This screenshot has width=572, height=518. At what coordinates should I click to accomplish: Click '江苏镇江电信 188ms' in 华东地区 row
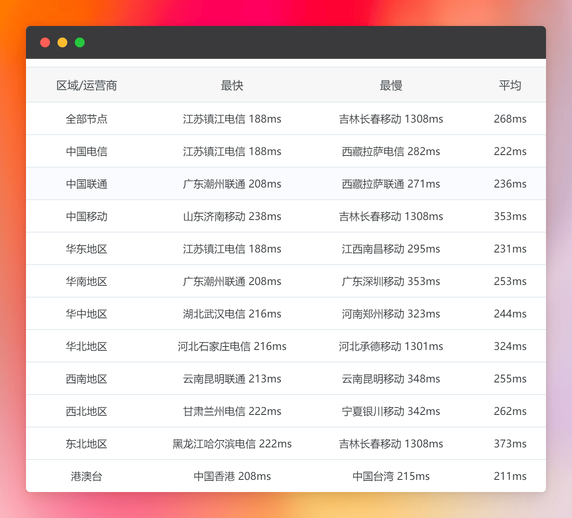tap(232, 249)
